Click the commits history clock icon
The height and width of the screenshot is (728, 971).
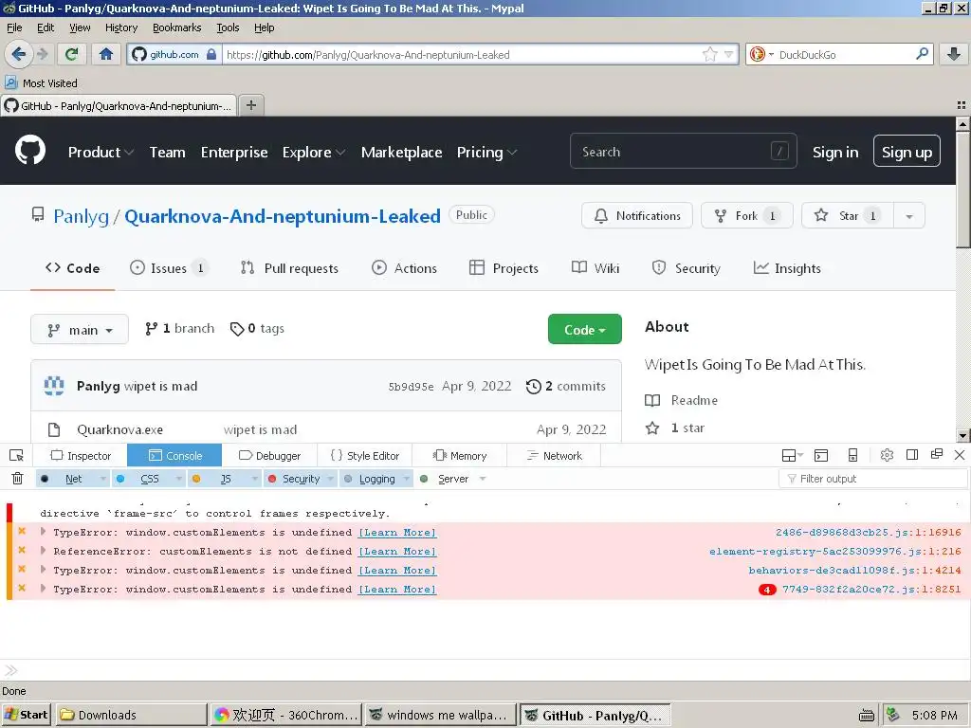(x=534, y=387)
